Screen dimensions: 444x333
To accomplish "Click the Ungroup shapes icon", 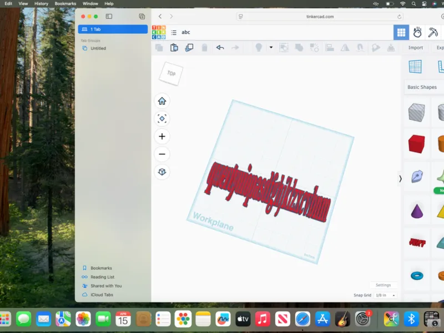I will click(x=314, y=48).
